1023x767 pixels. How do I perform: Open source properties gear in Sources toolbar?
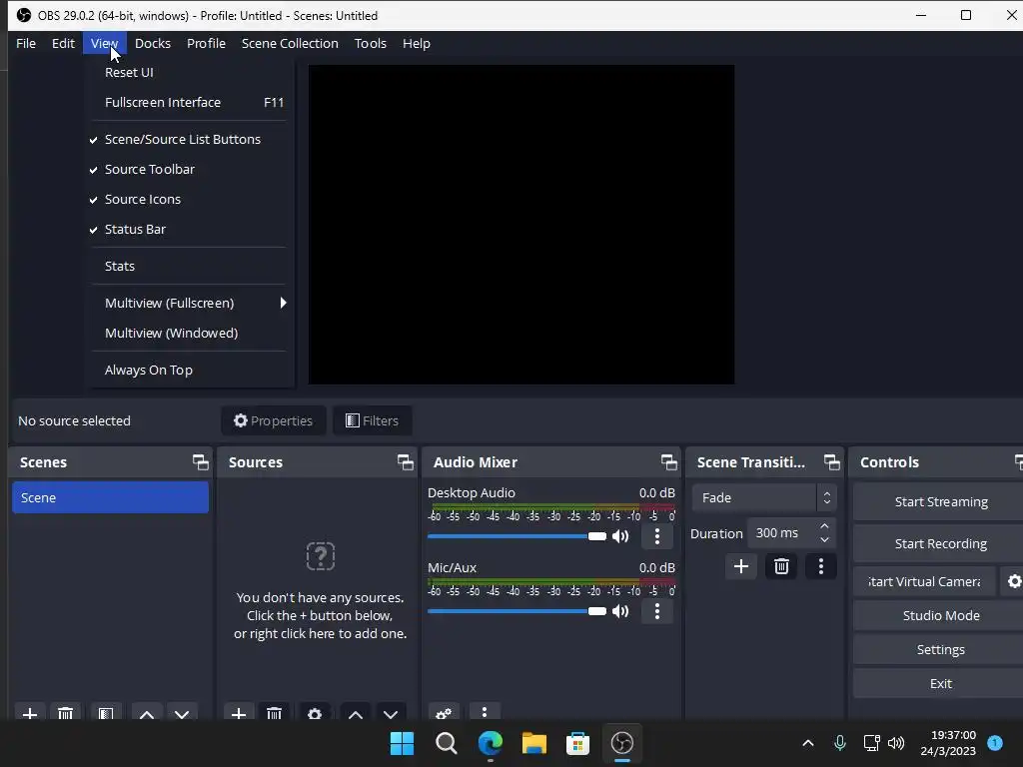[315, 713]
